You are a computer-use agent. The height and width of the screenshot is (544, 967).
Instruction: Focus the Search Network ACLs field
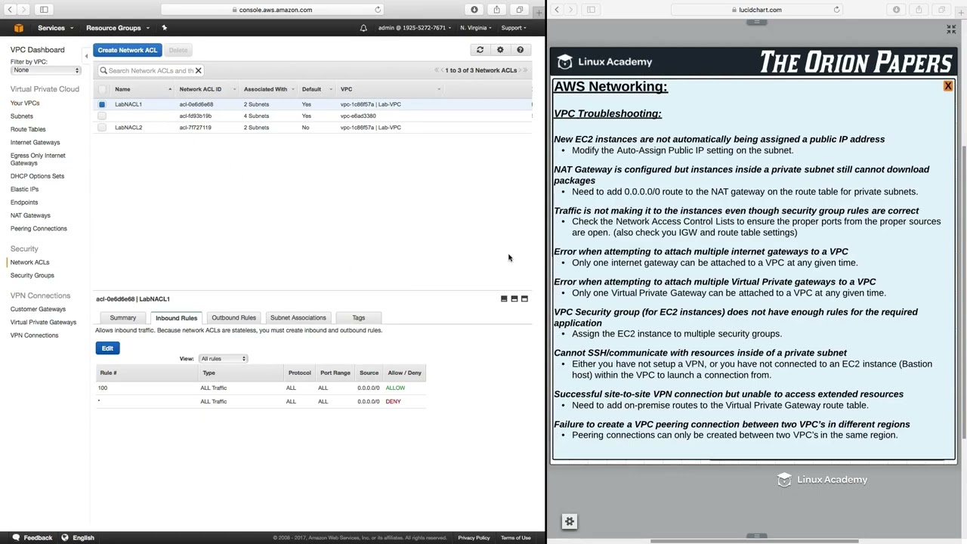[150, 70]
